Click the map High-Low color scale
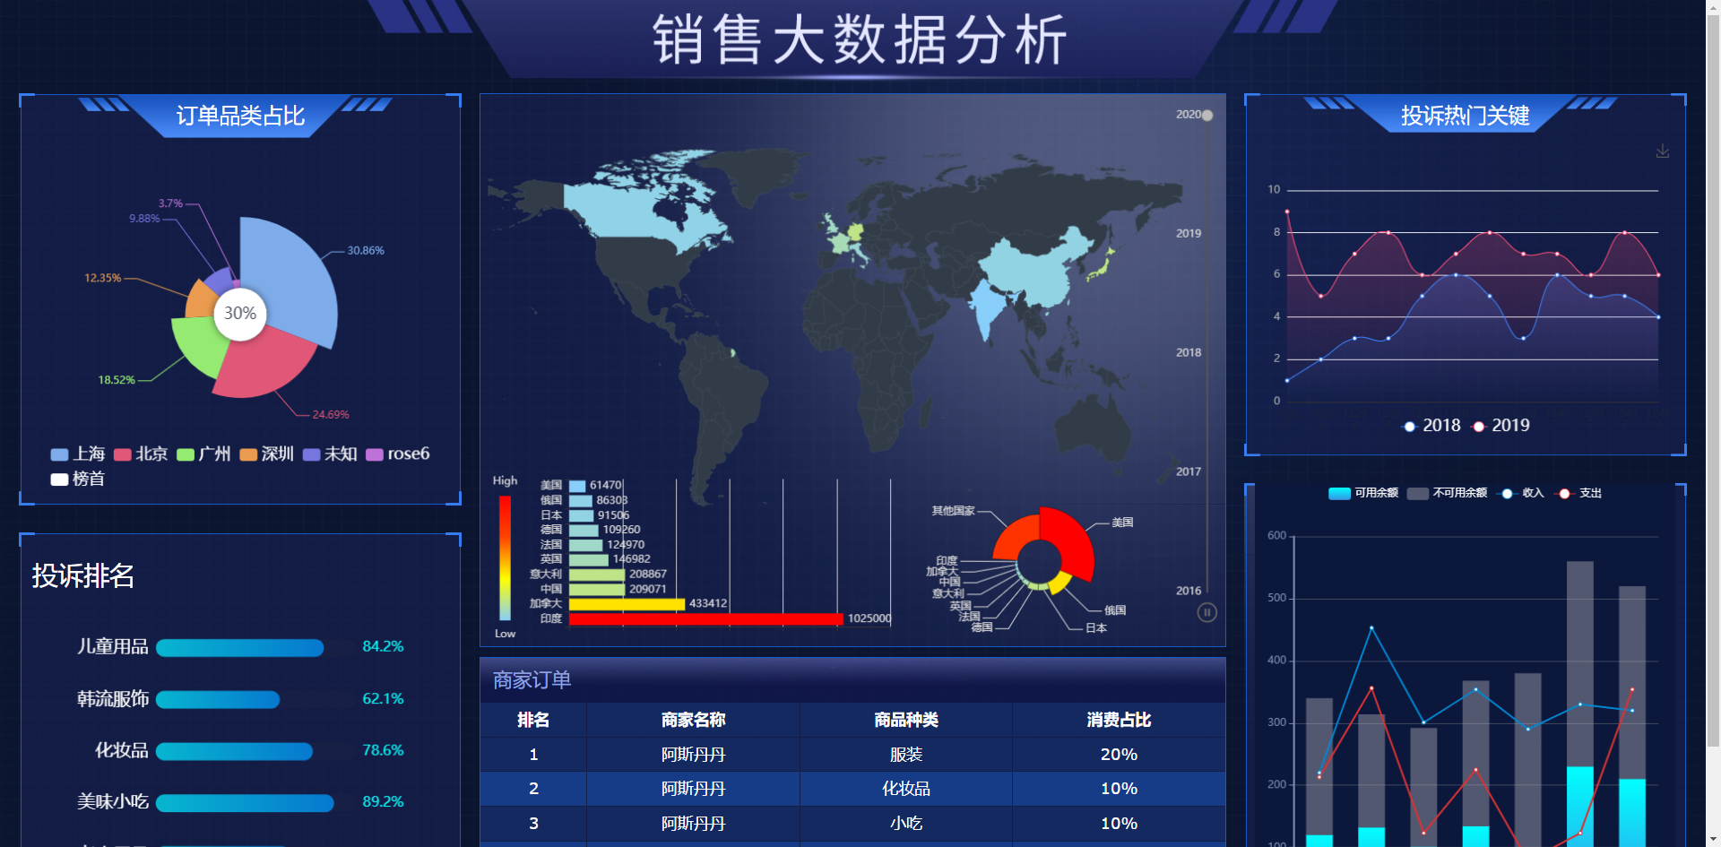The width and height of the screenshot is (1721, 847). pyautogui.click(x=505, y=558)
